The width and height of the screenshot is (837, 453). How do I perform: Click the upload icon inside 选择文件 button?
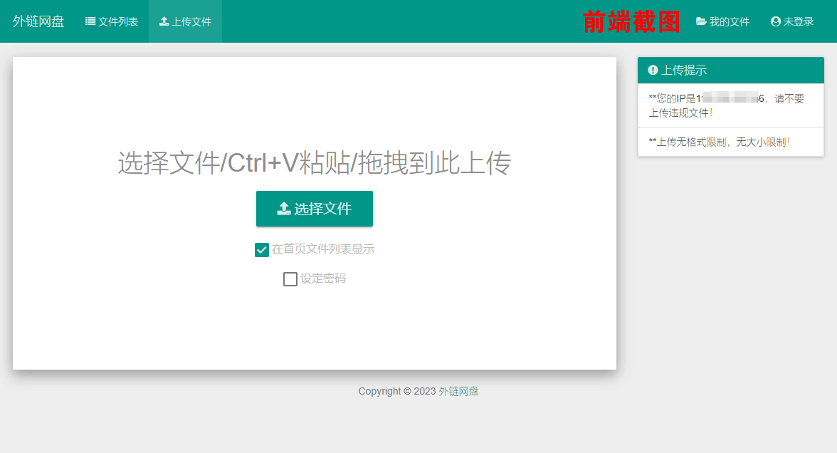pos(284,208)
